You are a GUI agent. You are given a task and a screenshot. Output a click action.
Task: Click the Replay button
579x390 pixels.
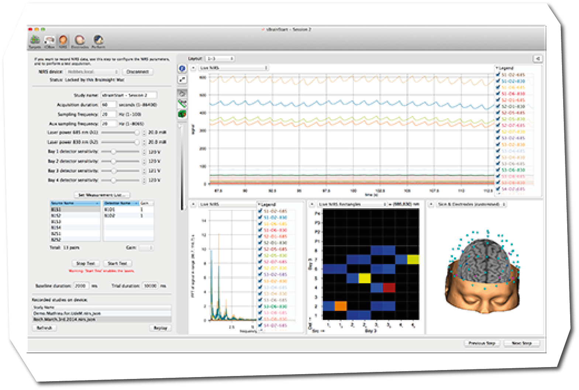point(160,328)
